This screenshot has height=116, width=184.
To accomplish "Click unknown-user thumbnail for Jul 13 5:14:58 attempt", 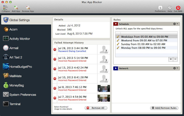I will (x=104, y=59).
